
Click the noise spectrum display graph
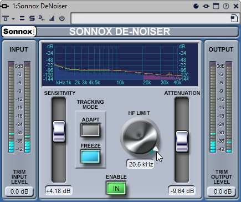(120, 64)
